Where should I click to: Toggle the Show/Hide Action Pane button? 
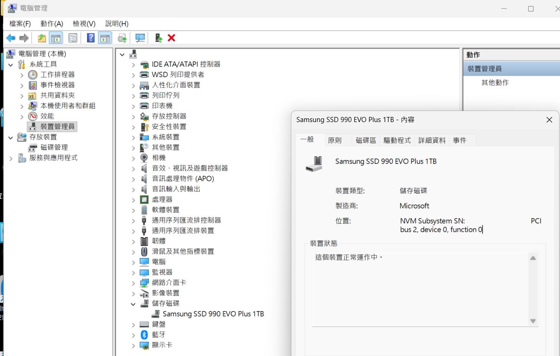pos(105,38)
